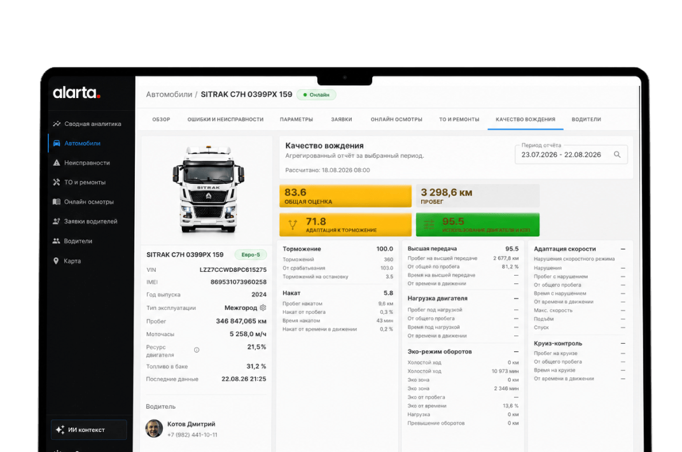The image size is (682, 452).
Task: Click the Автомобили breadcrumb link
Action: [x=169, y=94]
